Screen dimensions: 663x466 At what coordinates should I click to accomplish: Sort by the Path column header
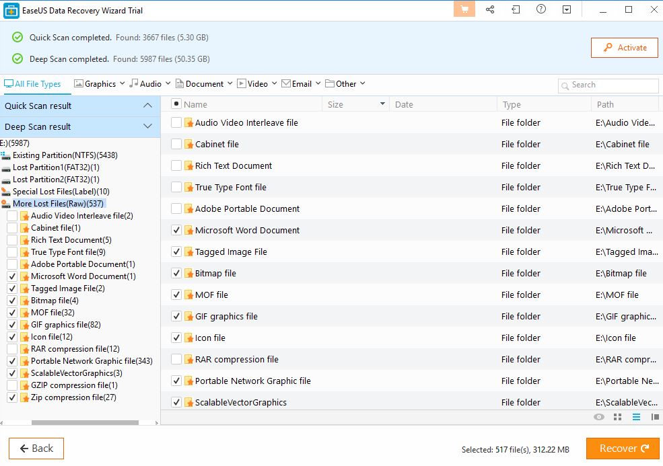(605, 104)
